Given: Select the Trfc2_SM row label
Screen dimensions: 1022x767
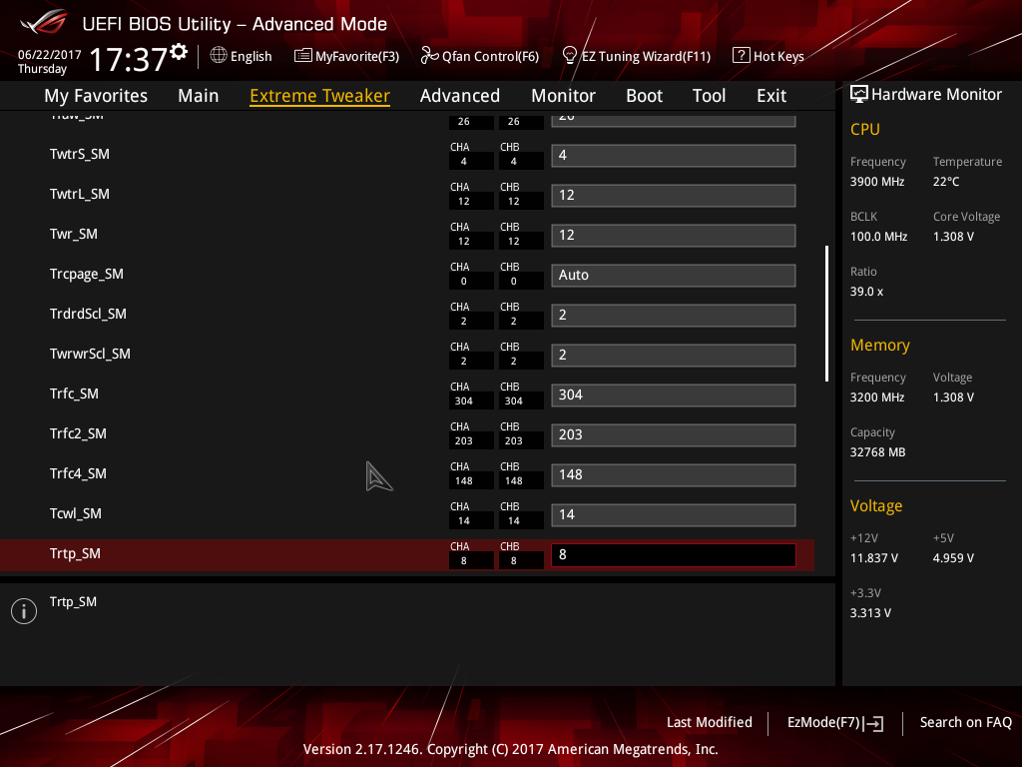Looking at the screenshot, I should (78, 433).
